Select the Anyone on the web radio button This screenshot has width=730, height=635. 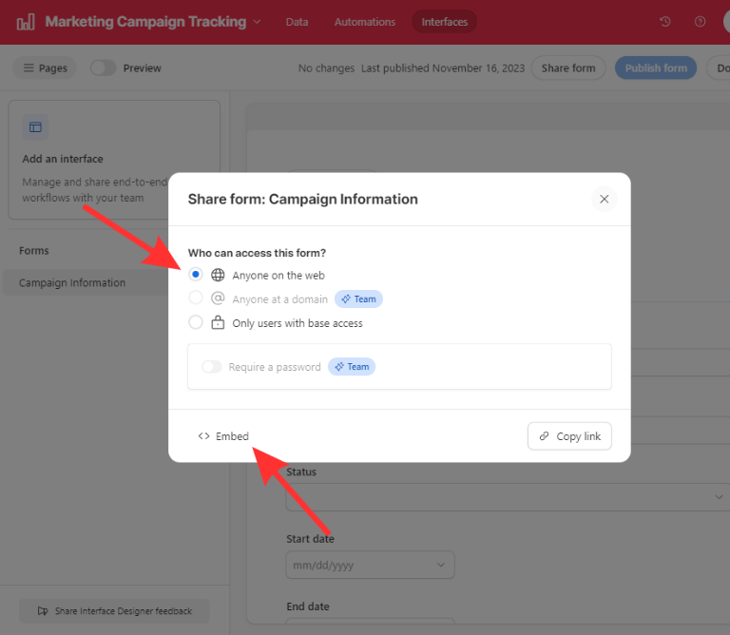click(x=196, y=275)
